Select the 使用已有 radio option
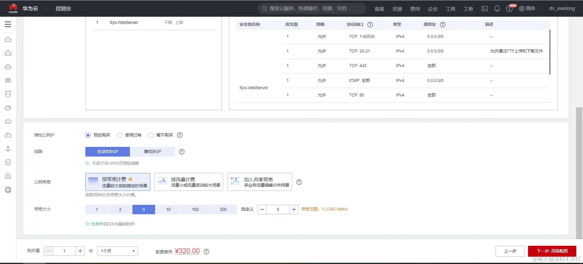 pyautogui.click(x=120, y=135)
